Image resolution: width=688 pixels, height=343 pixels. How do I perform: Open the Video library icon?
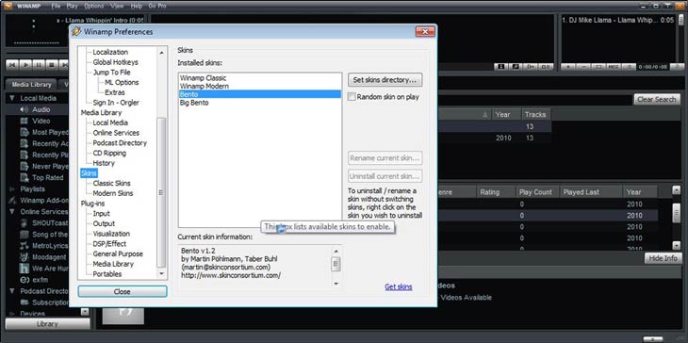coord(25,121)
